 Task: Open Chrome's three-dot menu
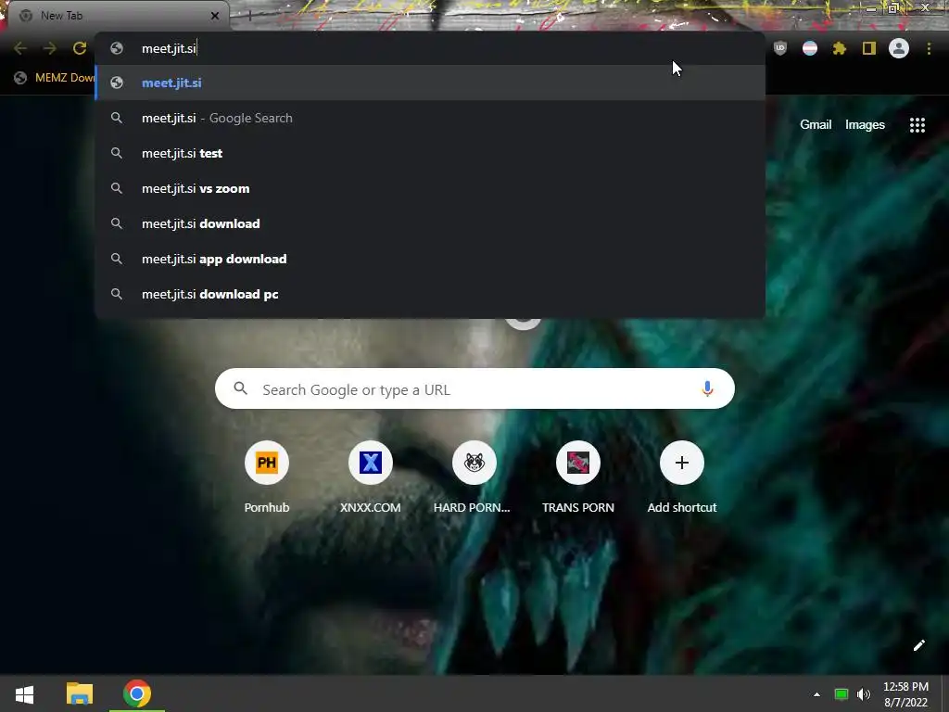929,48
